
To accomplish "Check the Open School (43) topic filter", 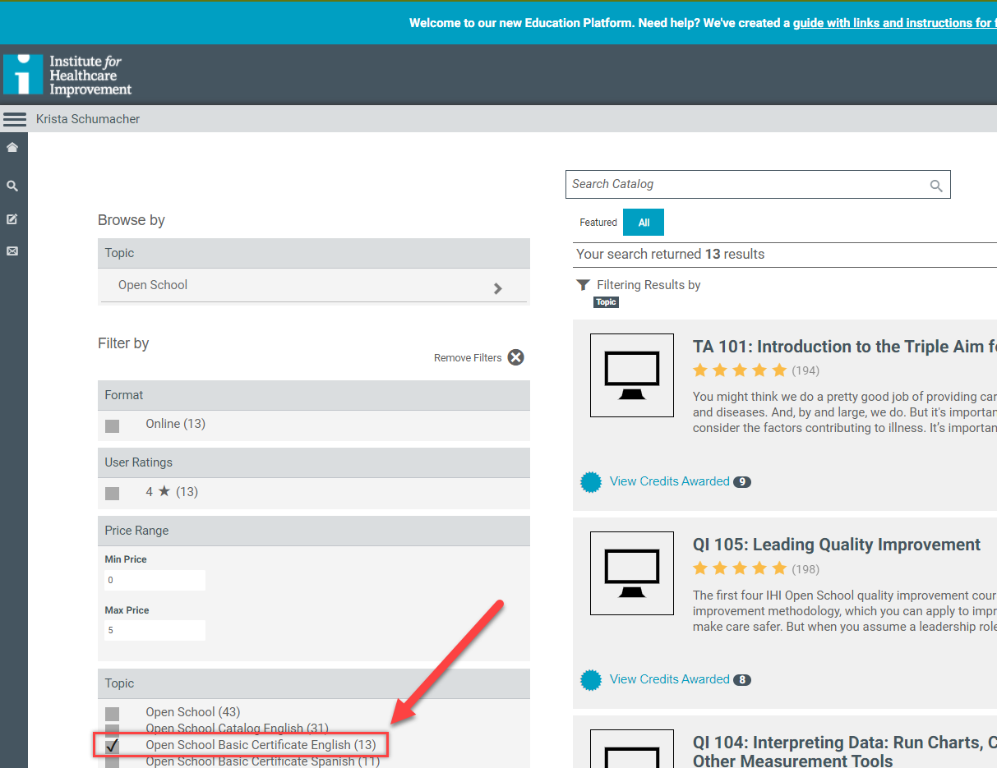I will 113,713.
